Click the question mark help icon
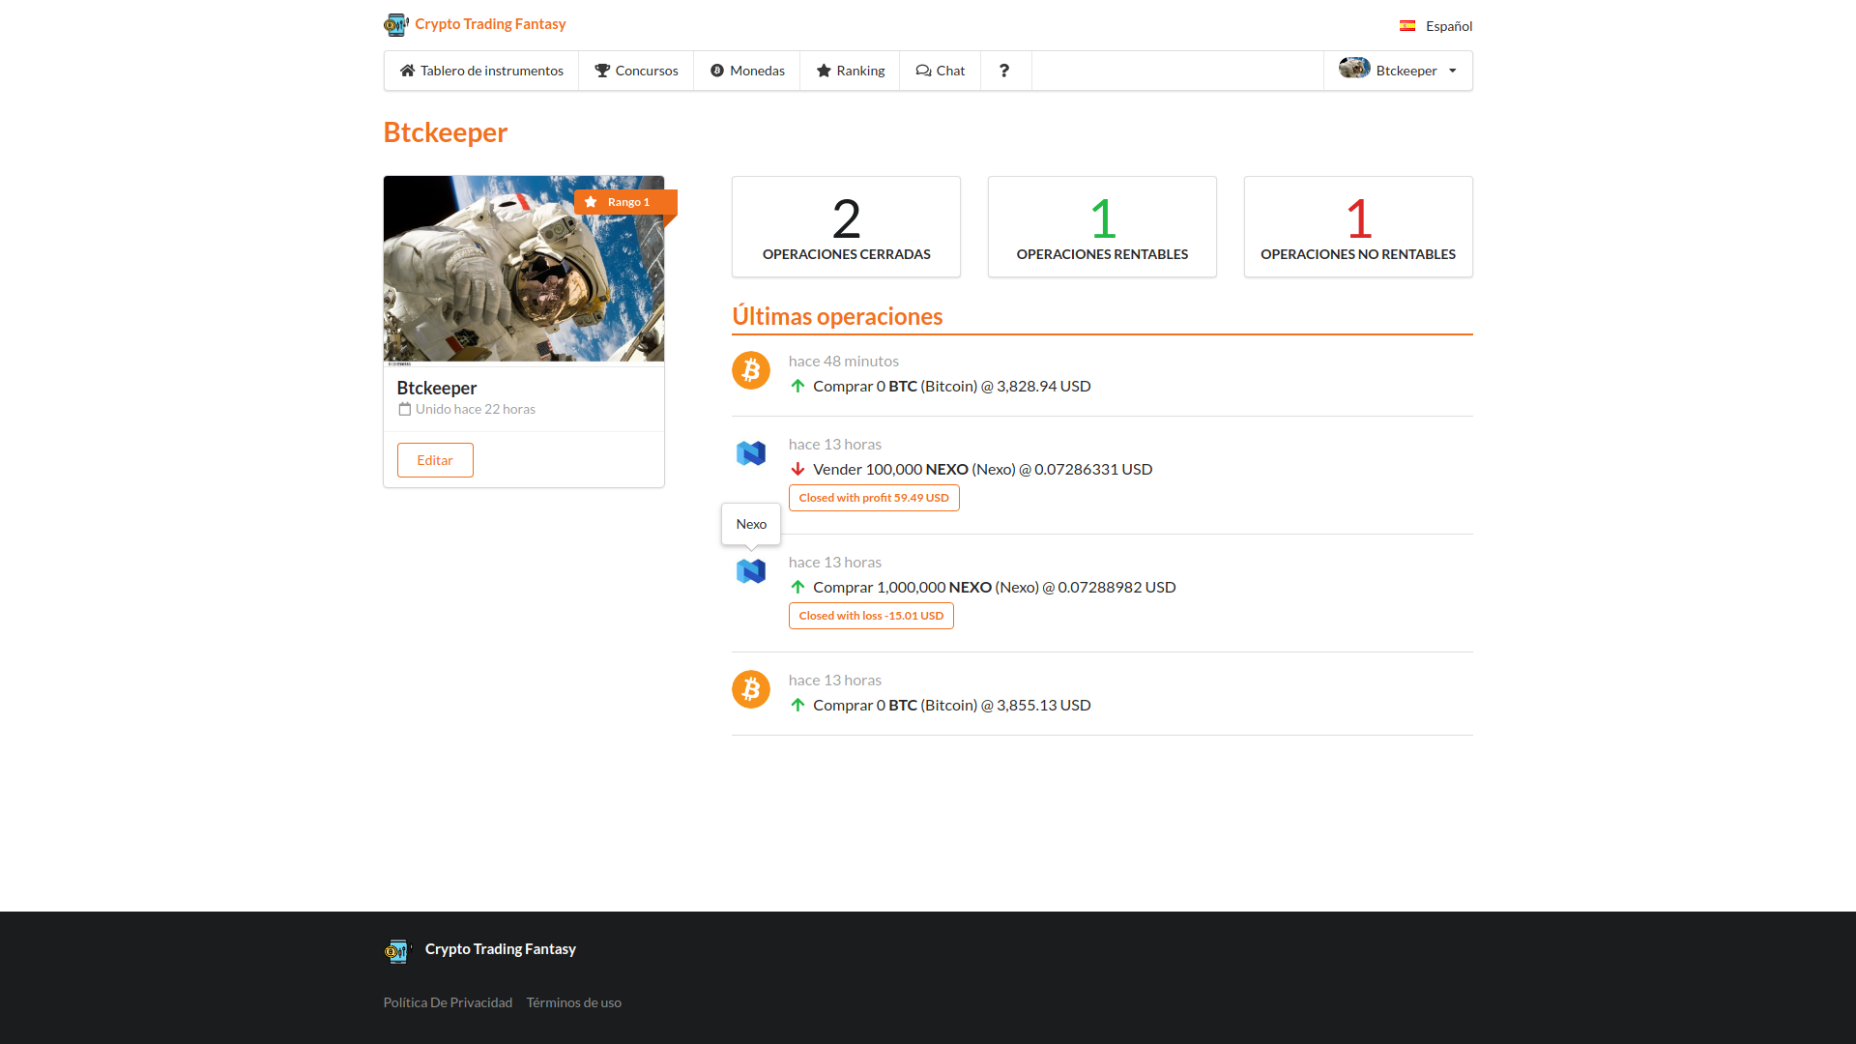Screen dimensions: 1856x1044 pos(1004,71)
